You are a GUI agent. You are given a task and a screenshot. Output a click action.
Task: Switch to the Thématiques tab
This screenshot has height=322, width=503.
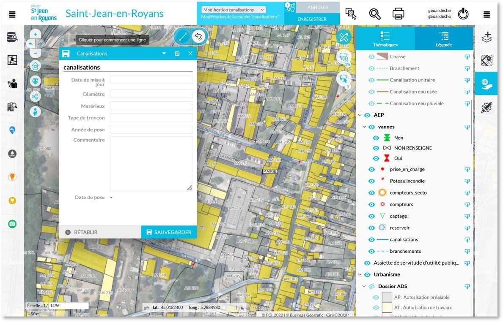[x=385, y=39]
